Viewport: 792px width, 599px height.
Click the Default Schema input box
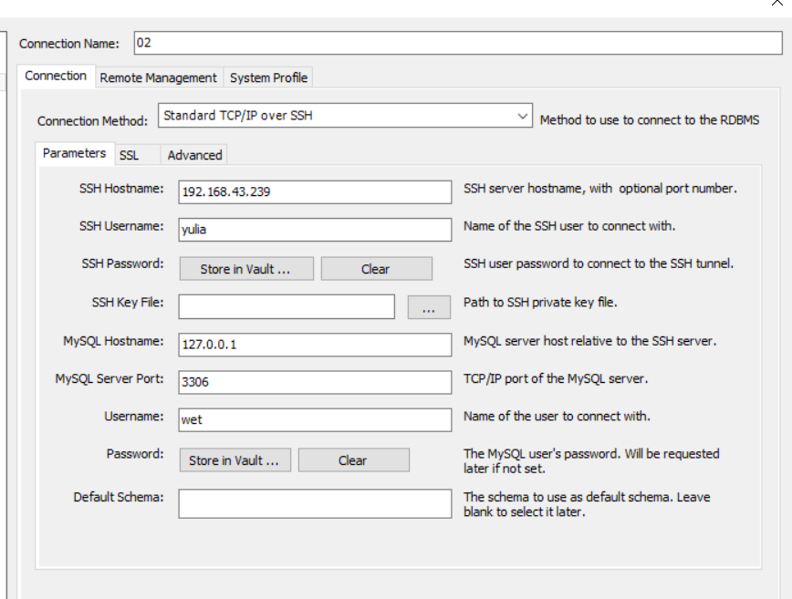[315, 503]
